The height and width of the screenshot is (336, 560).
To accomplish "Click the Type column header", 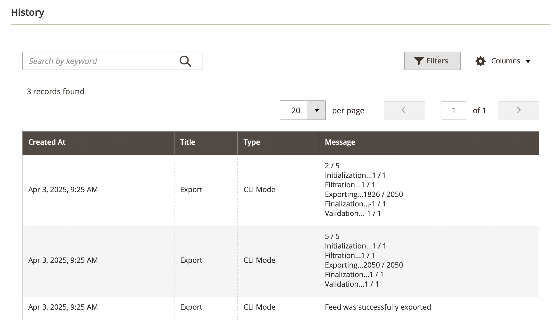I will 252,142.
